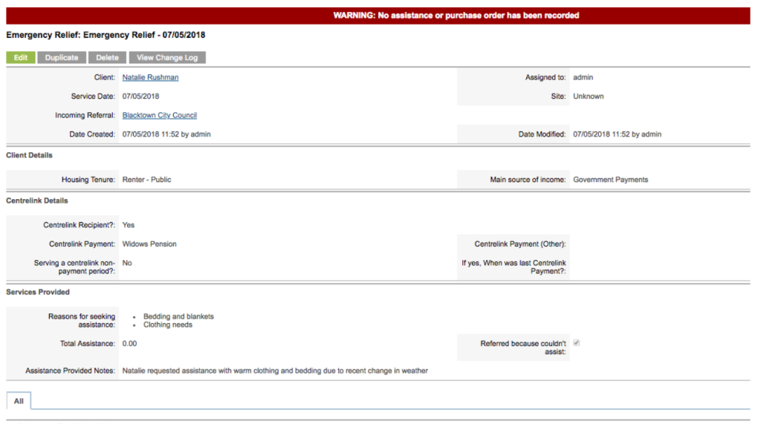Image resolution: width=761 pixels, height=424 pixels.
Task: Open the View Change Log
Action: click(x=166, y=58)
